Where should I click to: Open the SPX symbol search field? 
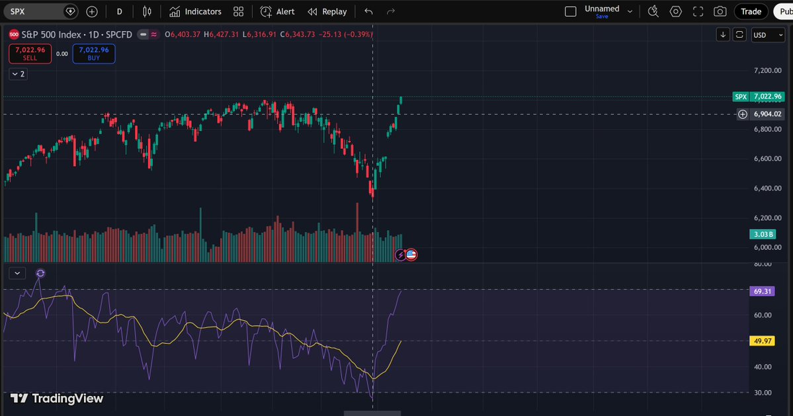tap(33, 11)
